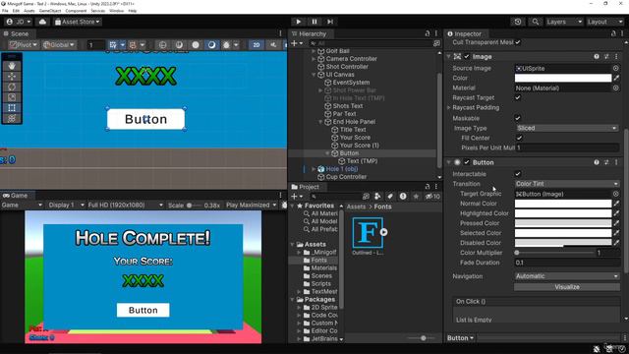Toggle the Maskable checkbox
629x354 pixels.
point(518,118)
